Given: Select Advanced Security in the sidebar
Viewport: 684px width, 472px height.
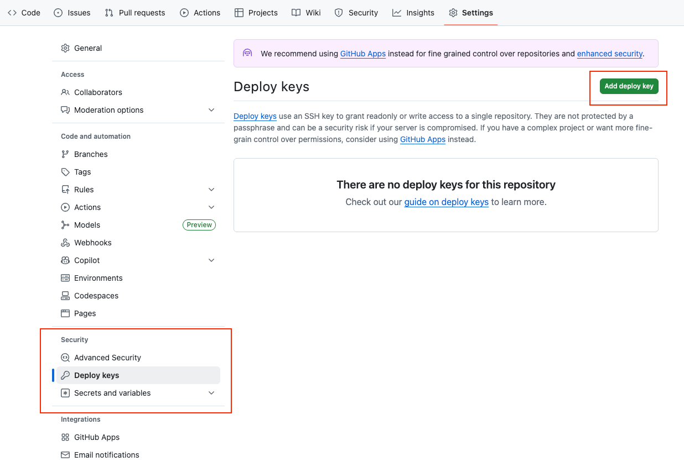Looking at the screenshot, I should [x=107, y=358].
